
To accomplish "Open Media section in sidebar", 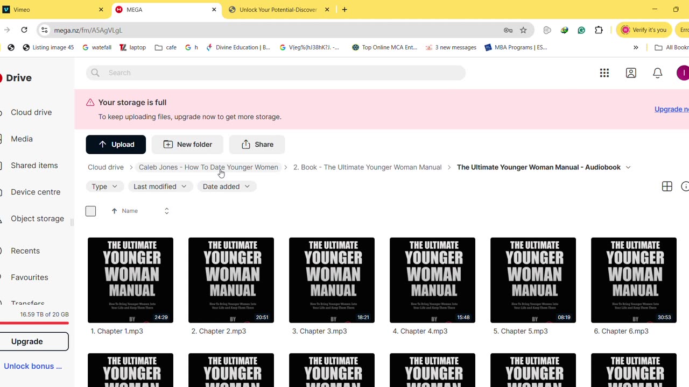I will pyautogui.click(x=22, y=139).
